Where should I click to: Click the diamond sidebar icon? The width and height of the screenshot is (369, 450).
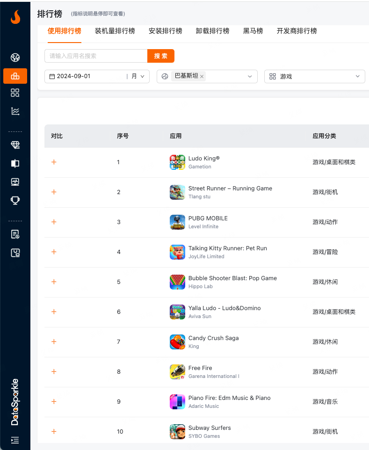coord(15,145)
